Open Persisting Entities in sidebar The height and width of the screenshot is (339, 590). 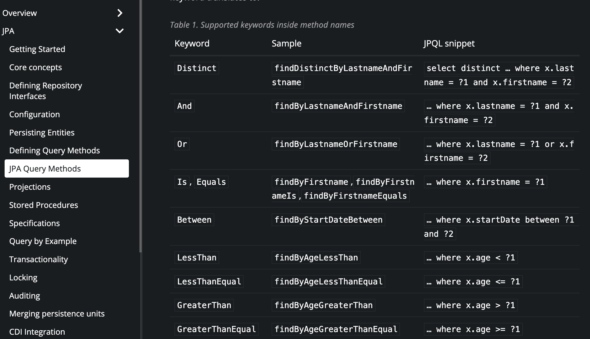pyautogui.click(x=42, y=133)
